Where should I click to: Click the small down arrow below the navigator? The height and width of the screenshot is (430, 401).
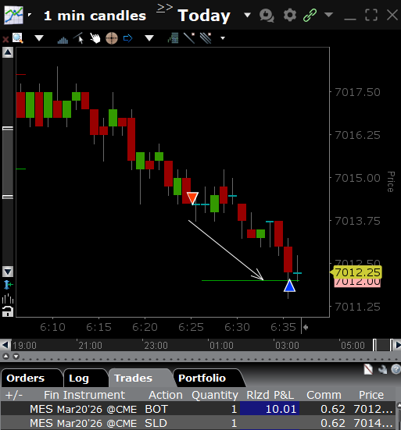pyautogui.click(x=16, y=356)
